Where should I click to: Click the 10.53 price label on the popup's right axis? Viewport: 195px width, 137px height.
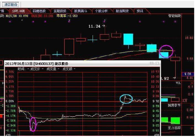pyautogui.click(x=155, y=72)
